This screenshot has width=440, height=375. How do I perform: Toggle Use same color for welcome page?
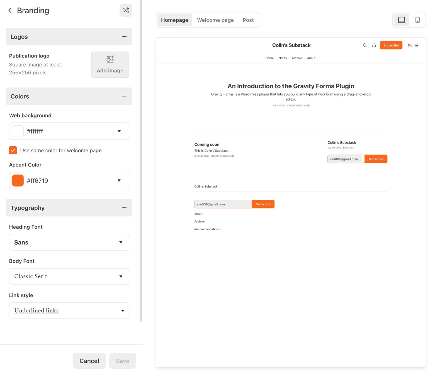click(x=13, y=150)
